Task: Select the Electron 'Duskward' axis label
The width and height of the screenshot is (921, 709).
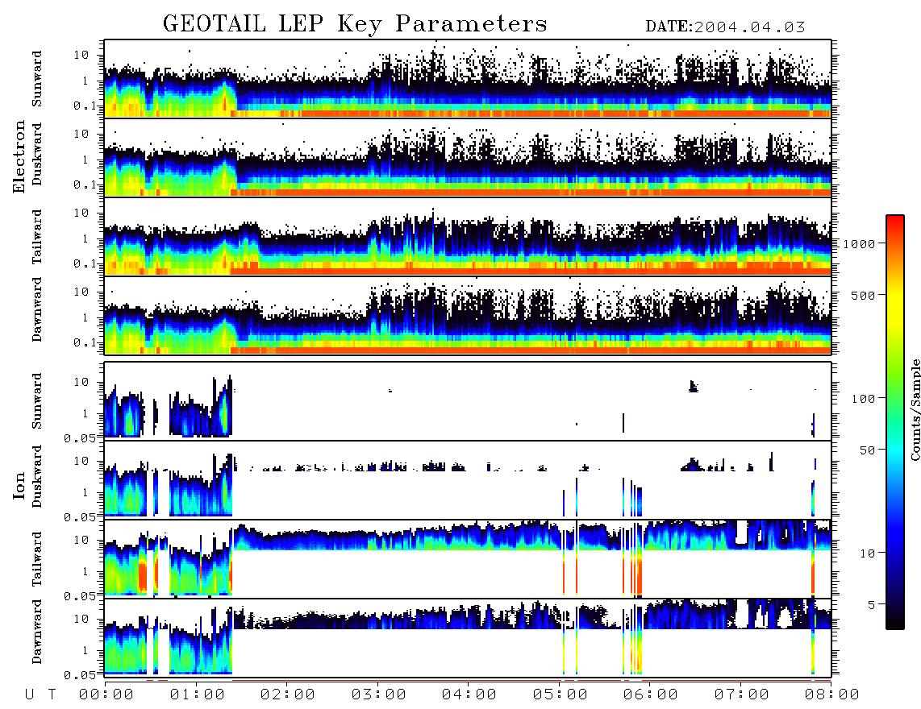Action: coord(37,154)
